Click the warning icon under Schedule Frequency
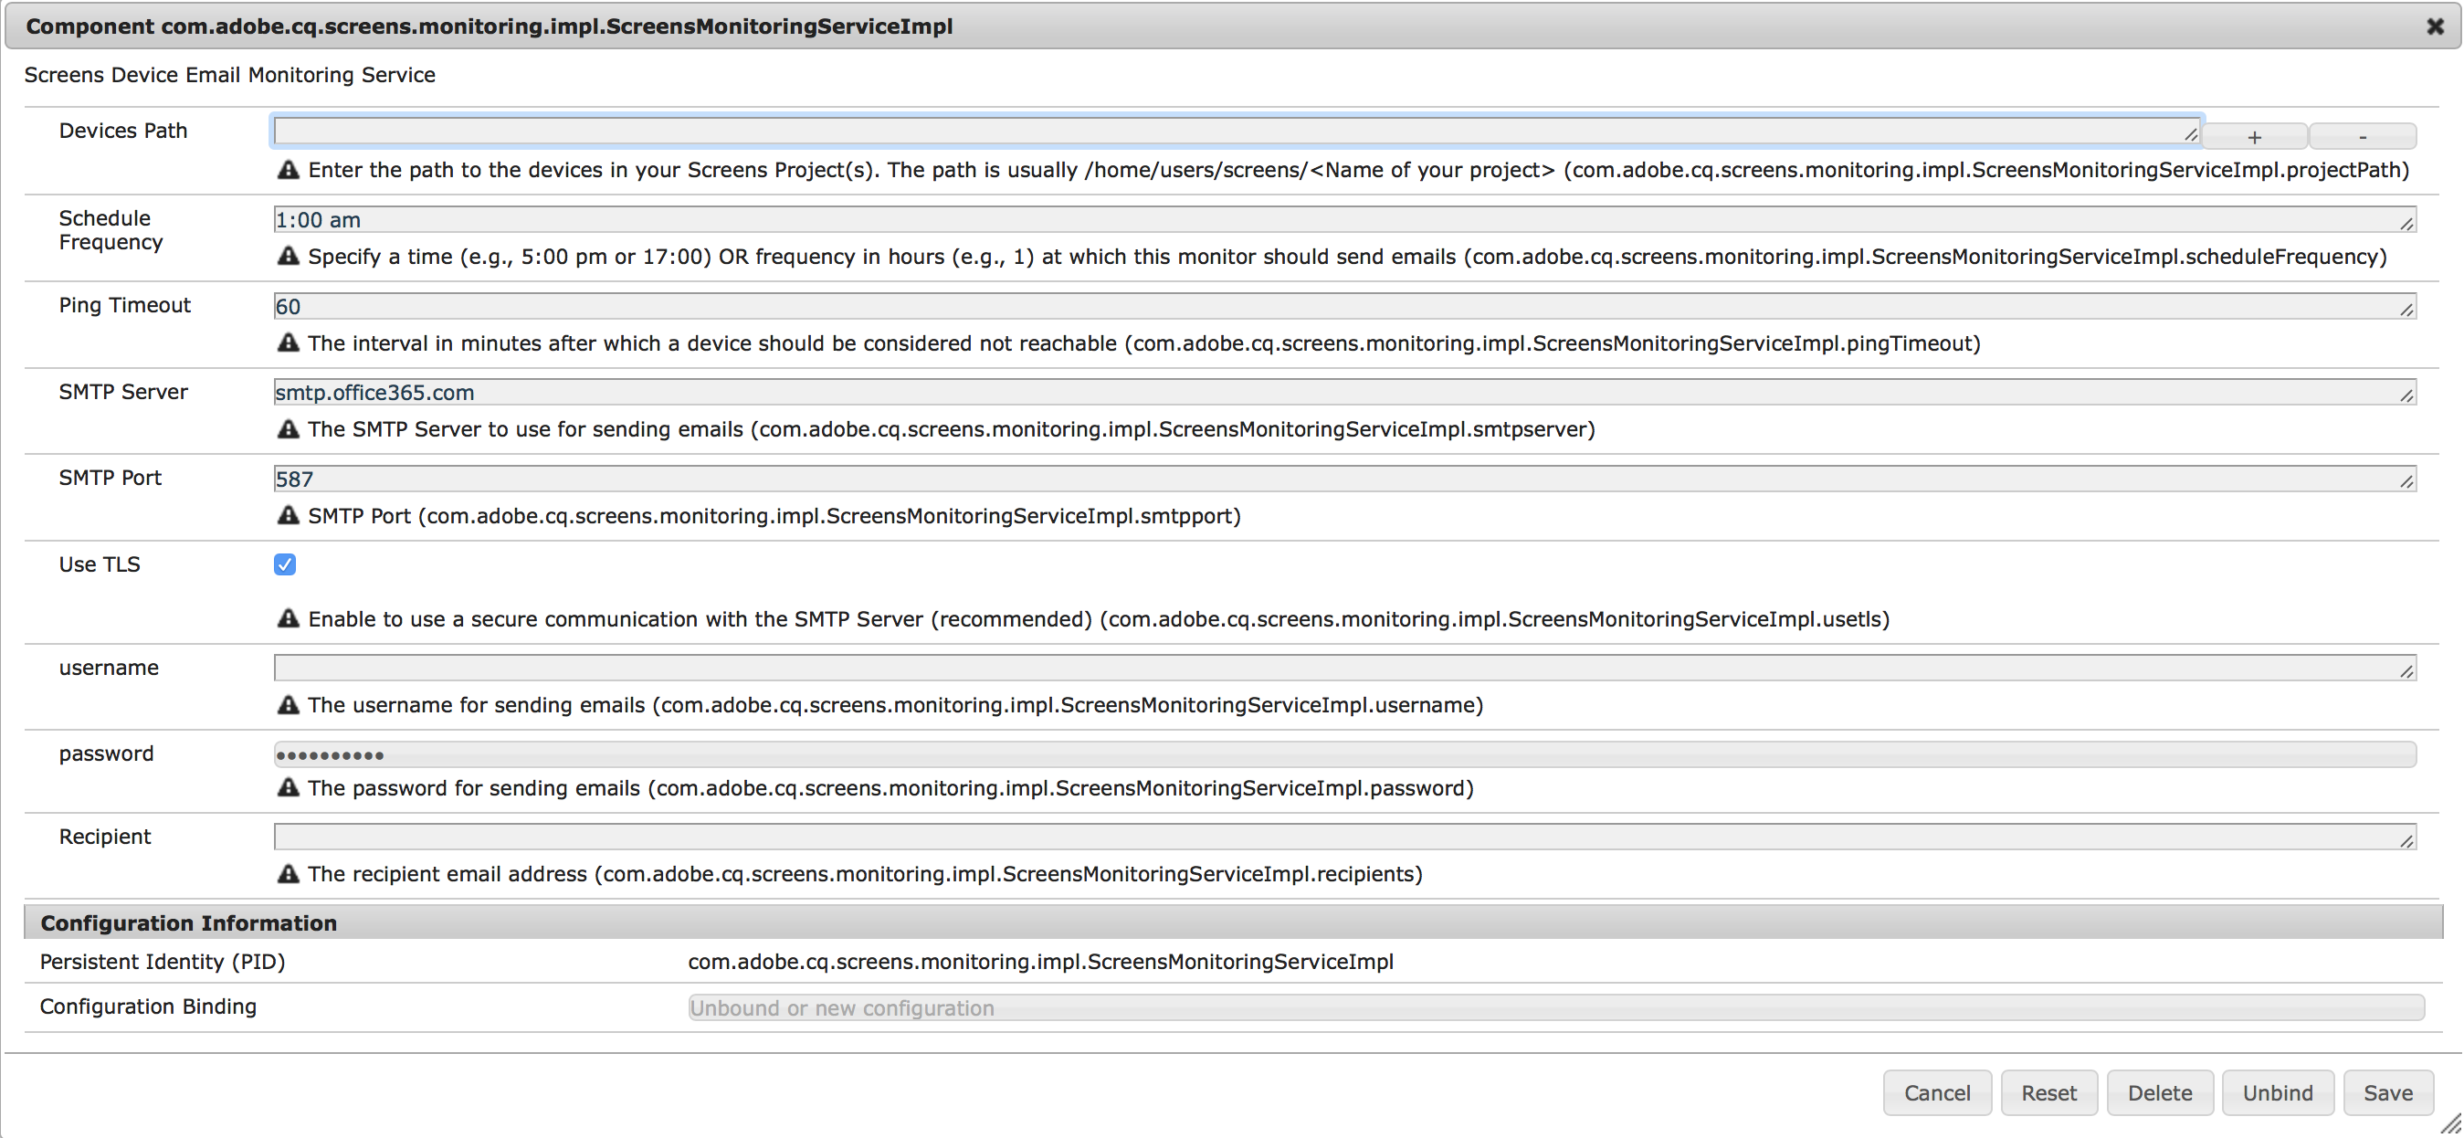The image size is (2464, 1138). pyautogui.click(x=288, y=257)
